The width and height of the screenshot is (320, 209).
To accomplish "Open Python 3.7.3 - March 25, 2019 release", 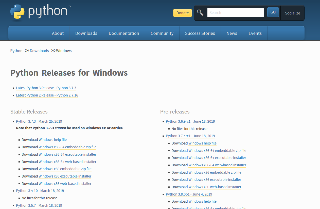I will [39, 121].
